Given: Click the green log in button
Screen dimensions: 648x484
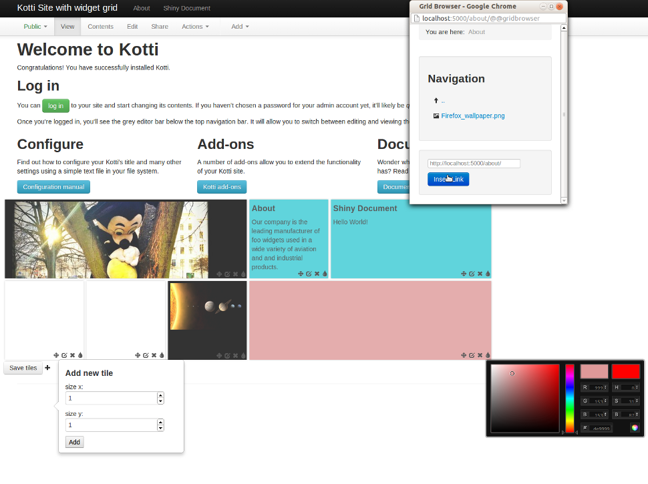Looking at the screenshot, I should (56, 105).
